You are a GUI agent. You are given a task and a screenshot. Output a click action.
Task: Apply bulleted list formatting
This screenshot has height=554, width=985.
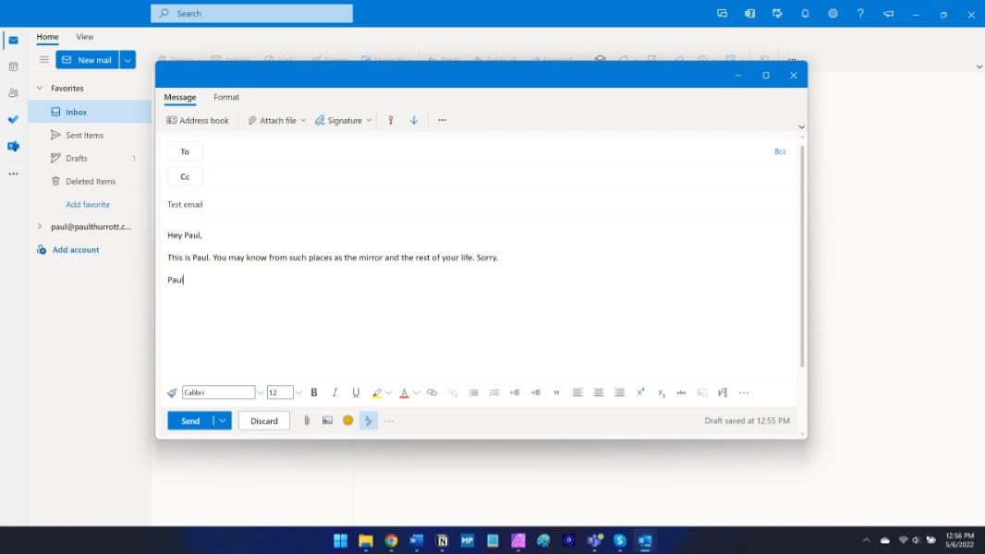point(473,393)
